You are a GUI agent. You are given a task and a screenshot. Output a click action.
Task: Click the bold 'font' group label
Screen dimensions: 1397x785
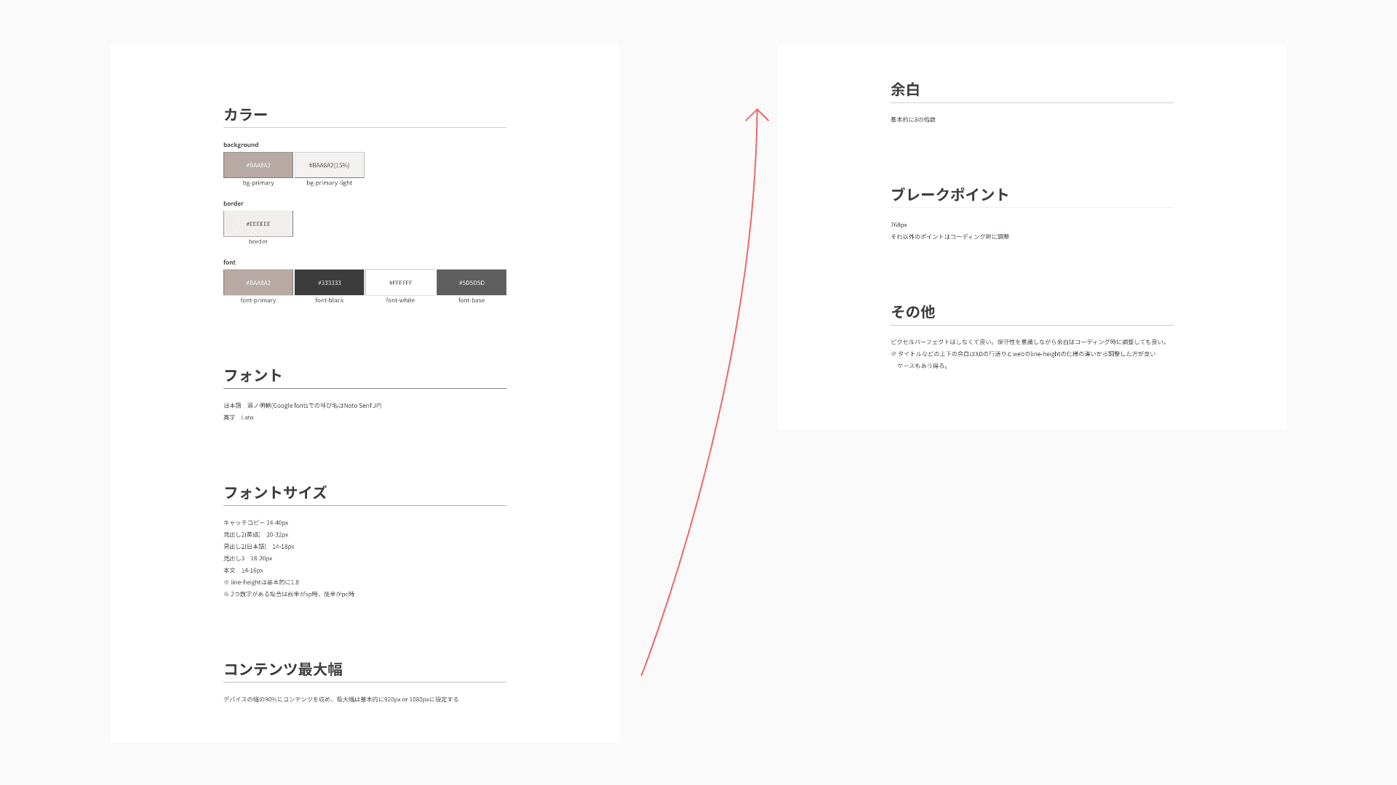[x=229, y=262]
